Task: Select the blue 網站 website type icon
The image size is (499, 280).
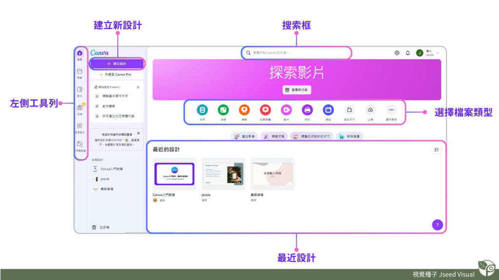Action: [x=328, y=110]
